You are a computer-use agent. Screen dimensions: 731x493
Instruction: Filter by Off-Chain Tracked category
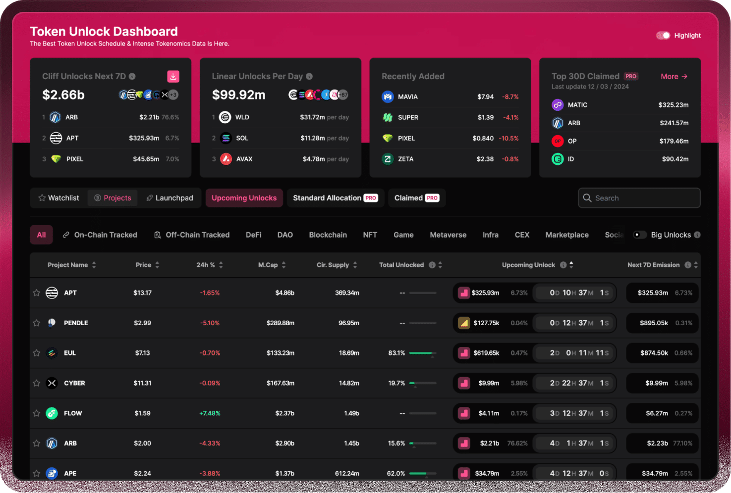click(x=191, y=235)
